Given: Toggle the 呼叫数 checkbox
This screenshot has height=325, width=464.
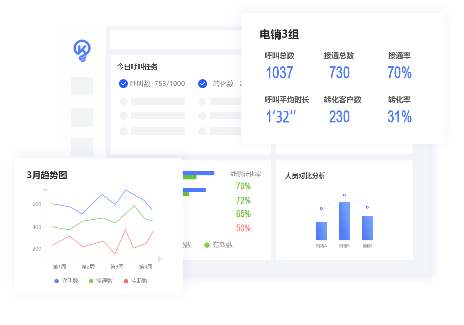Looking at the screenshot, I should [123, 84].
